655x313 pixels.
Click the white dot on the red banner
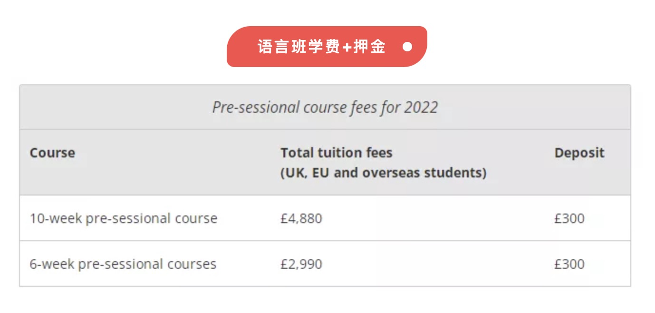pyautogui.click(x=407, y=47)
